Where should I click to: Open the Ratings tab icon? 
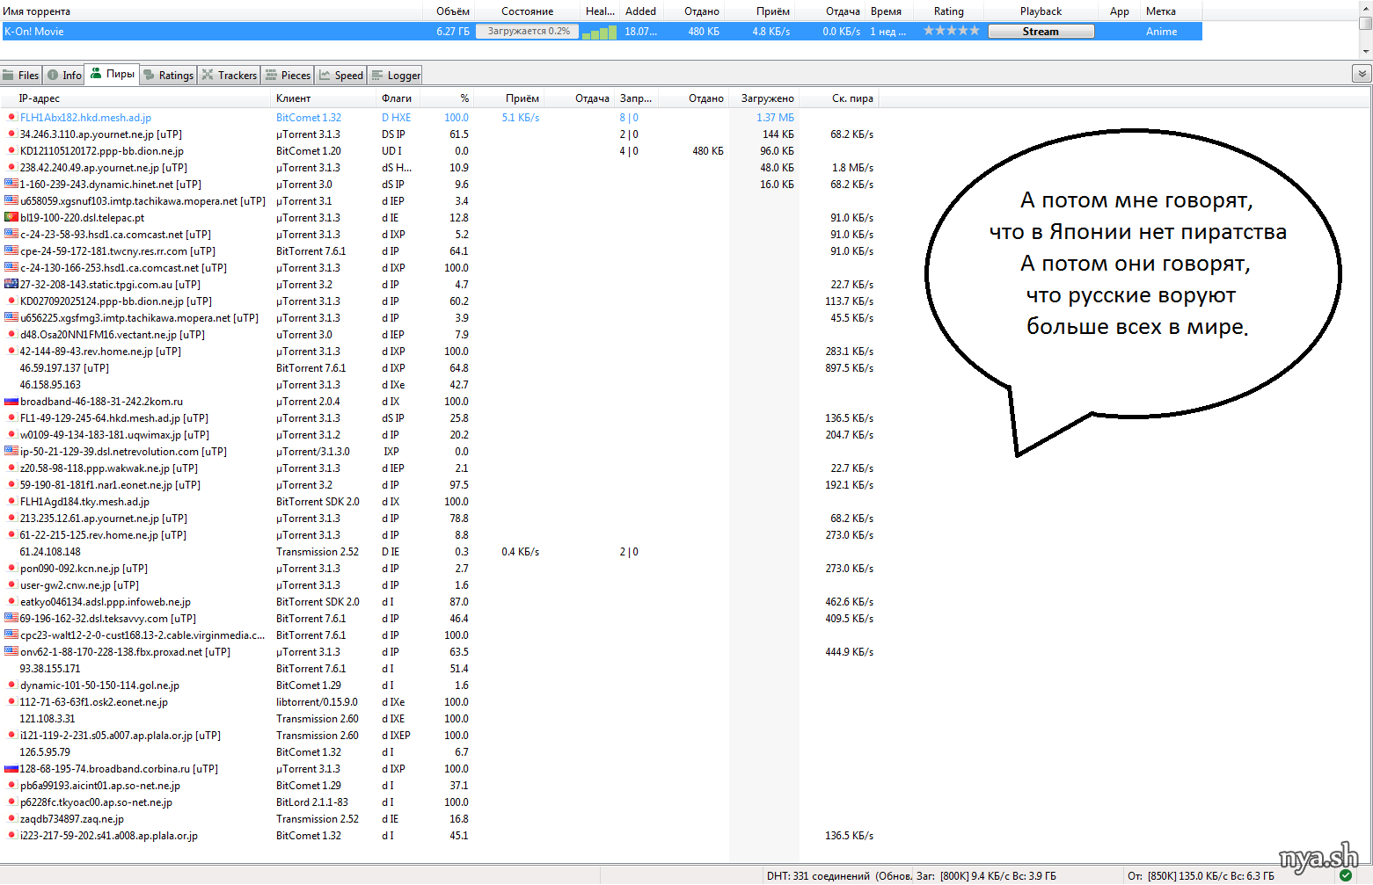149,76
